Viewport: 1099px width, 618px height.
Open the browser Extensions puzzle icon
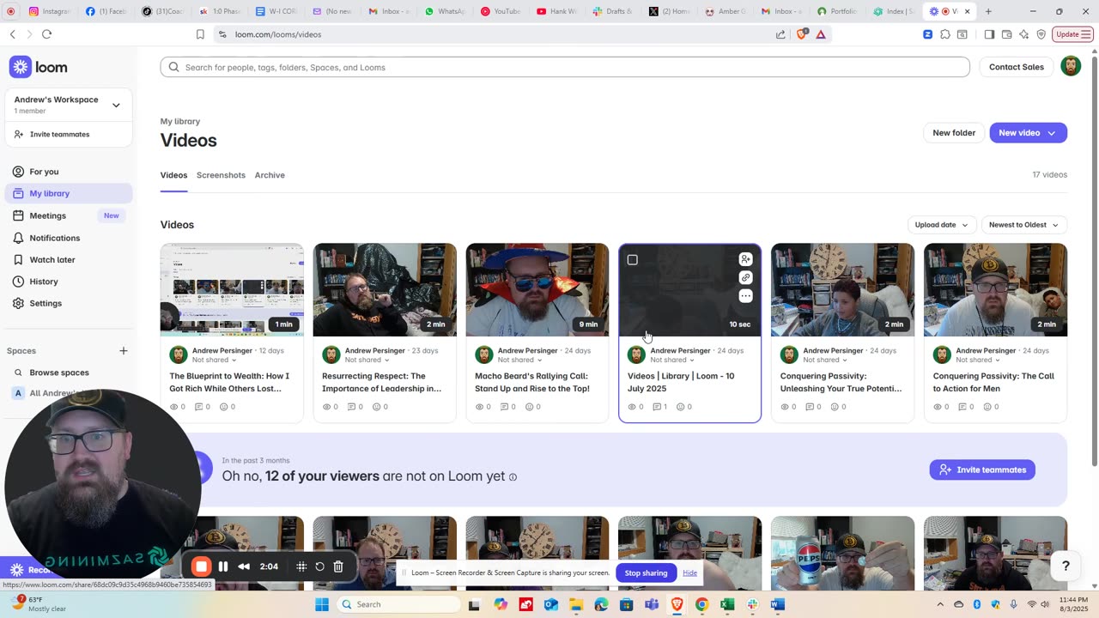tap(945, 34)
